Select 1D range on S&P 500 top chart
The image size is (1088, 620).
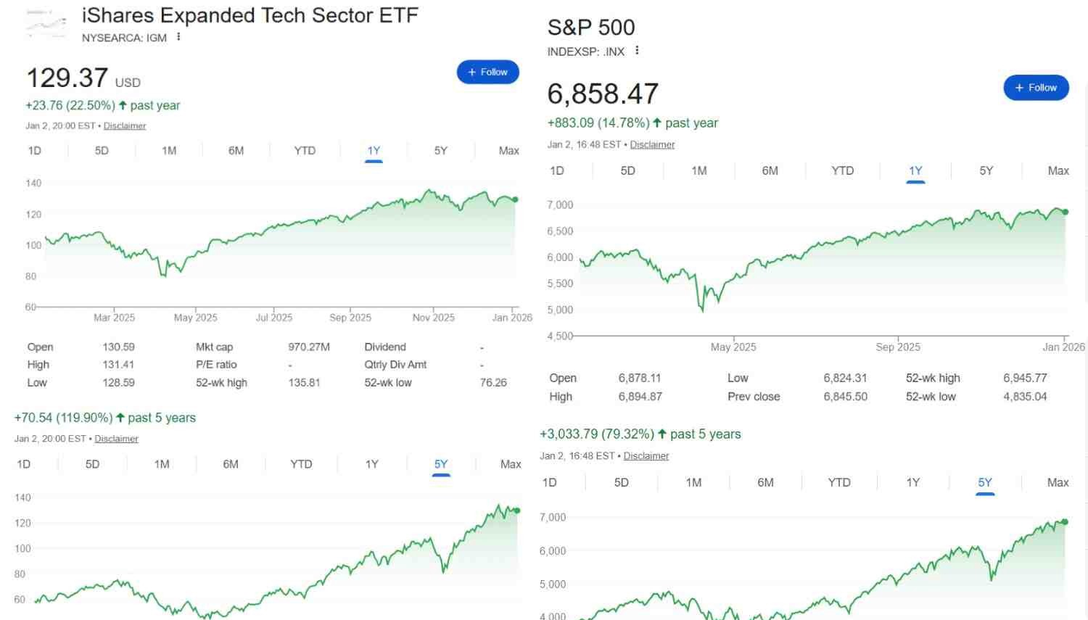[556, 171]
